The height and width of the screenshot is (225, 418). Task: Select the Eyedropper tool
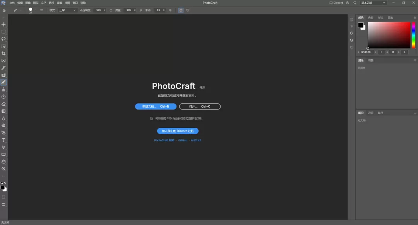[3, 68]
